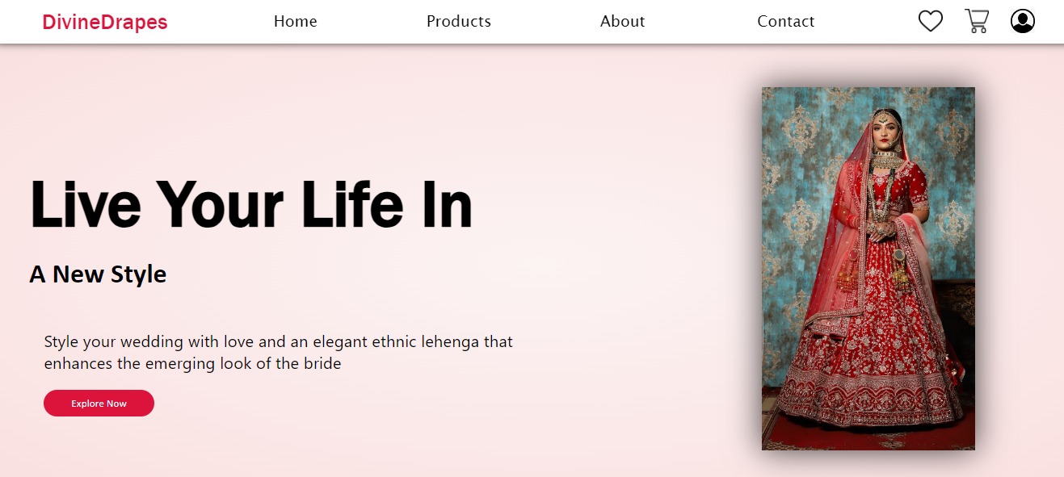Image resolution: width=1064 pixels, height=477 pixels.
Task: Click the "A New Style" subheading
Action: click(98, 274)
